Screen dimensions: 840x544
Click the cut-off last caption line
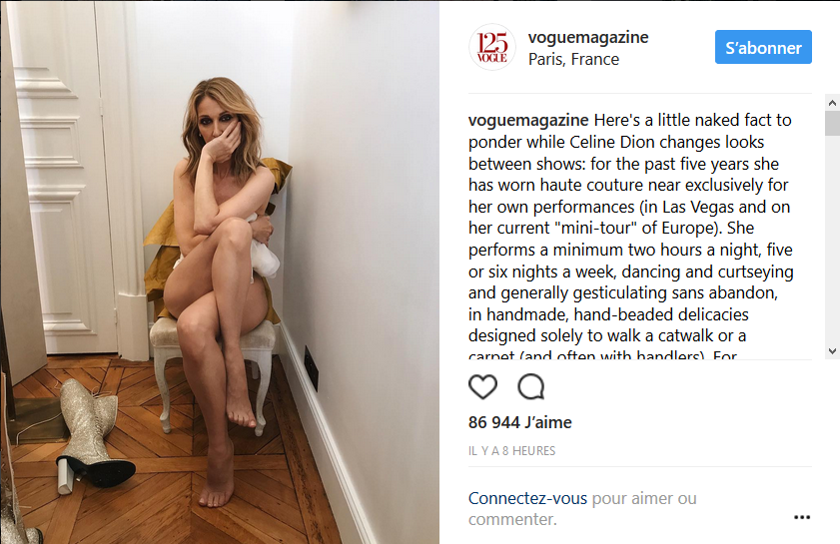click(x=602, y=354)
